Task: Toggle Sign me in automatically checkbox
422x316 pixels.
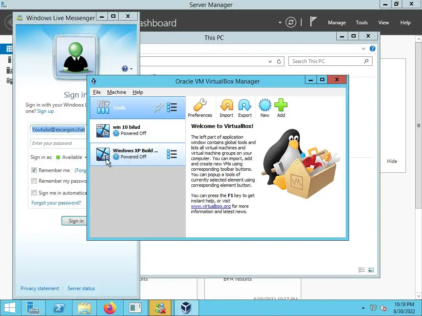Action: pos(34,193)
